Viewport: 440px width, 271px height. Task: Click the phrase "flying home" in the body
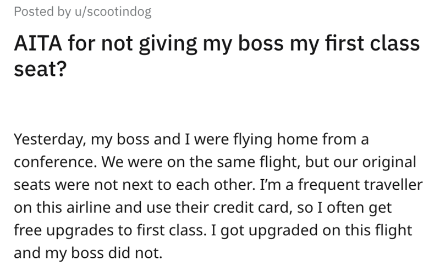tap(276, 140)
